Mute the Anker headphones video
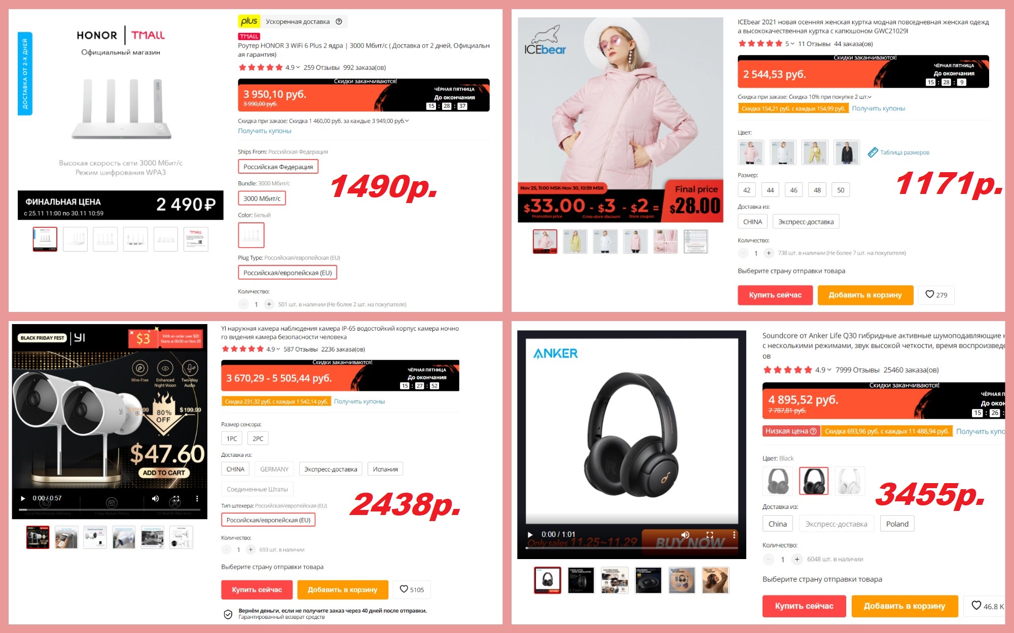 click(685, 534)
